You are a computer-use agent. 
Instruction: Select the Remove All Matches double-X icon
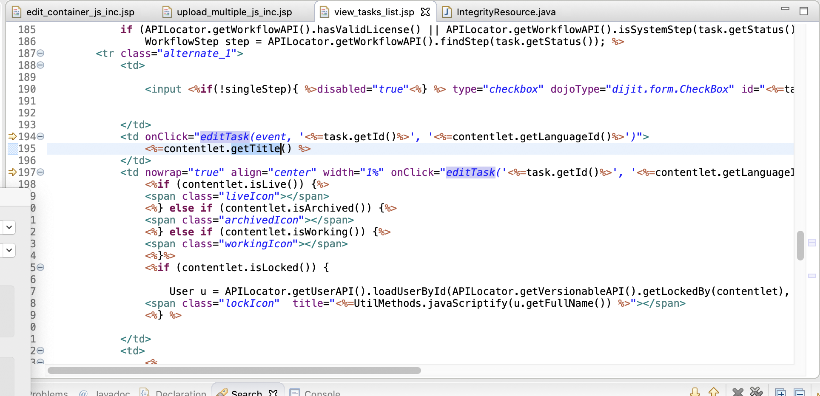(757, 392)
